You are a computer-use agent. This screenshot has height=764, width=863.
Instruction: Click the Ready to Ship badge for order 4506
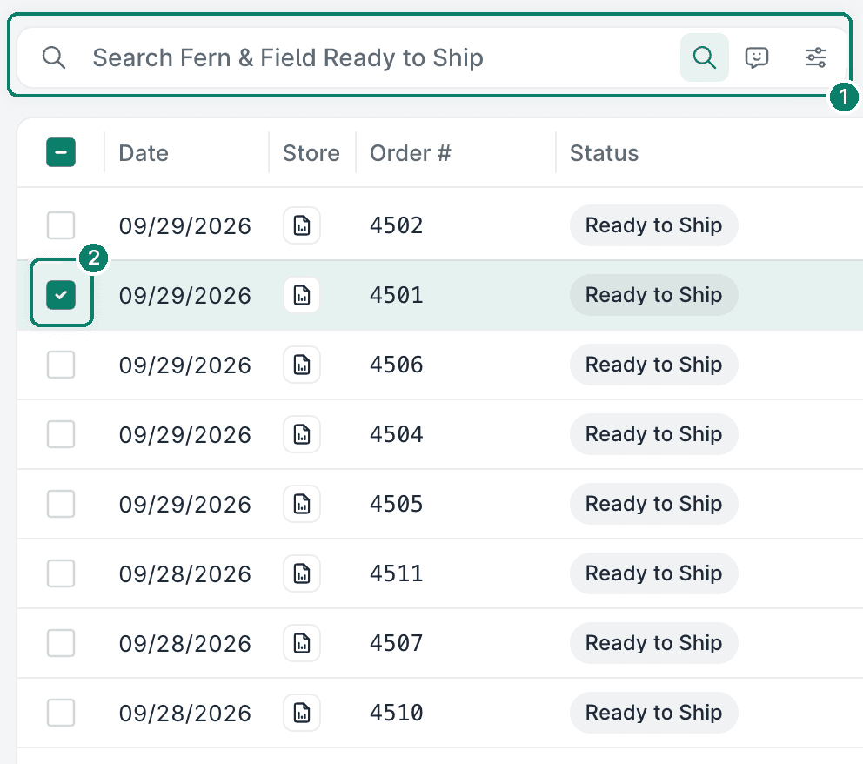653,365
